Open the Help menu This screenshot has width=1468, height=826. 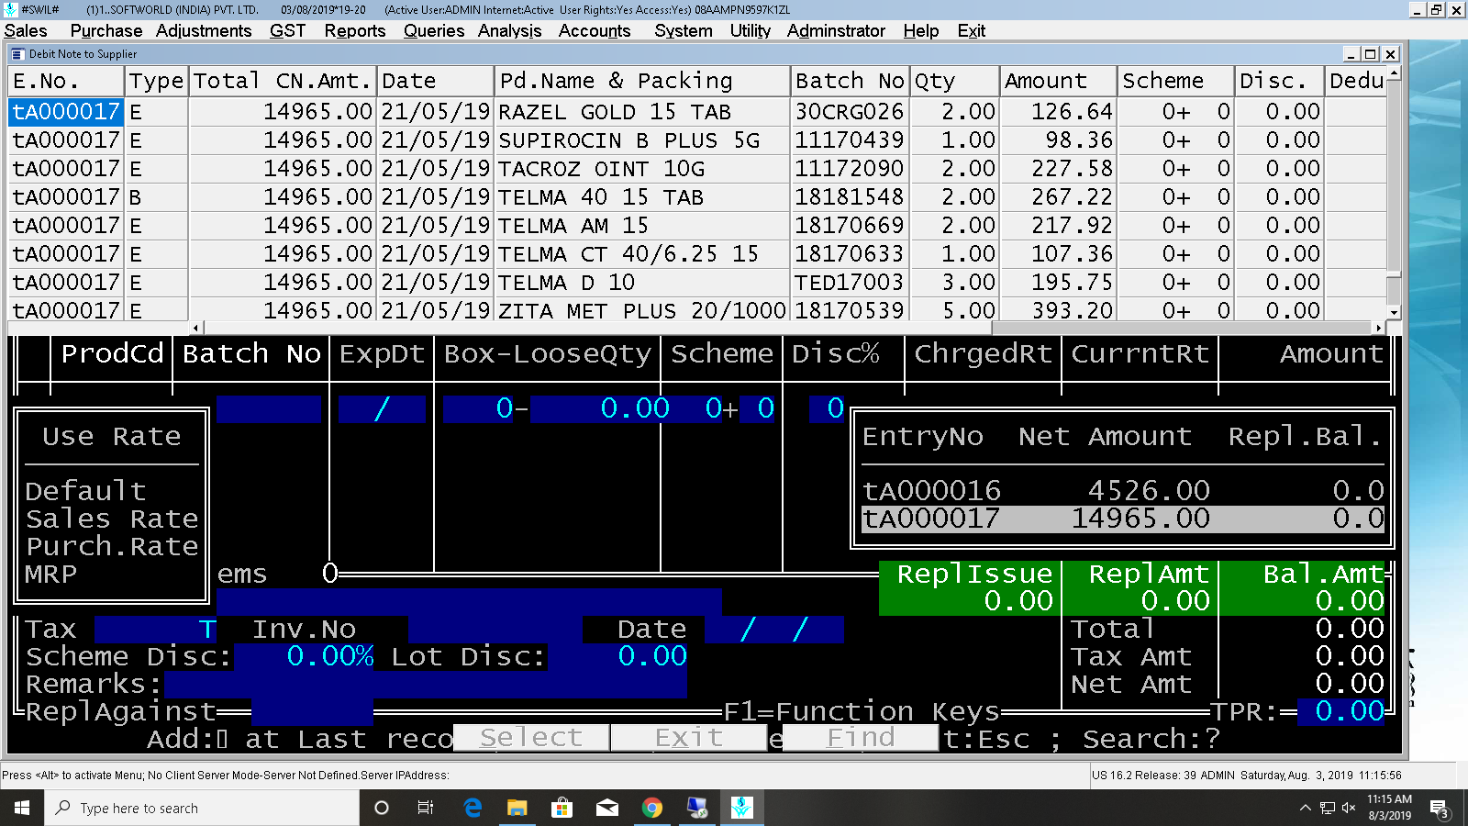point(921,30)
